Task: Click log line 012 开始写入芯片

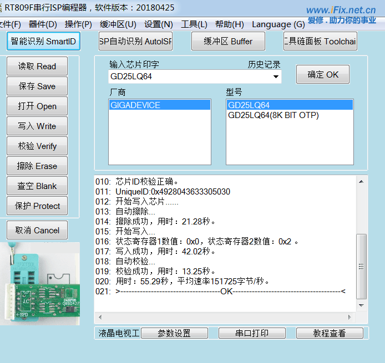Action: coord(137,202)
